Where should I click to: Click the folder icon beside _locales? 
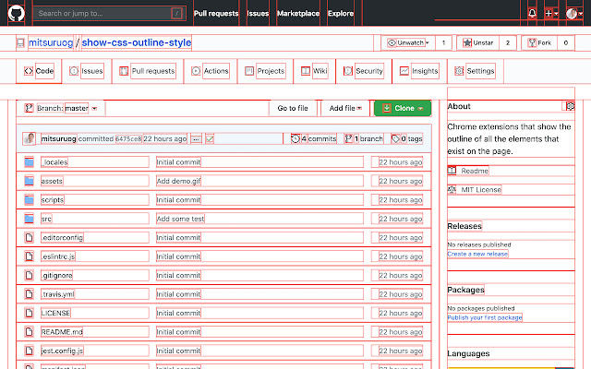(29, 161)
